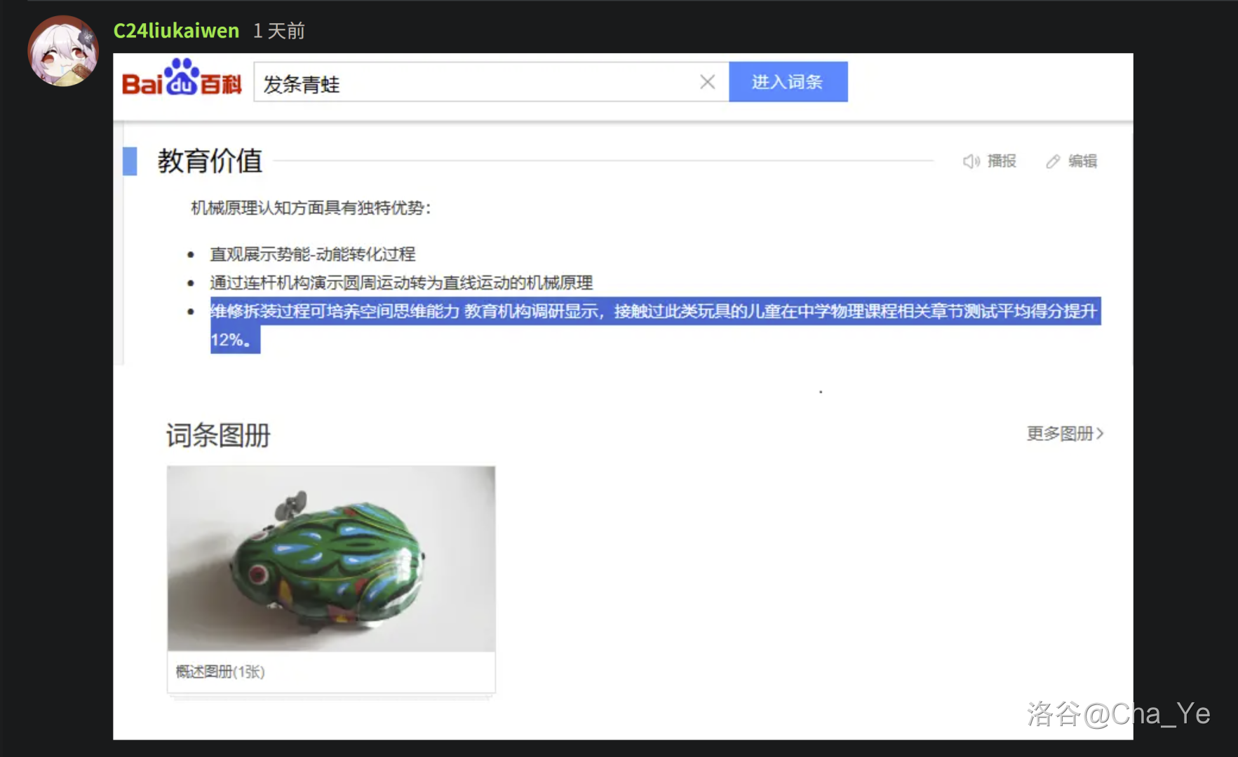The image size is (1238, 757).
Task: Click the highlighted 12%。 text
Action: tap(231, 340)
